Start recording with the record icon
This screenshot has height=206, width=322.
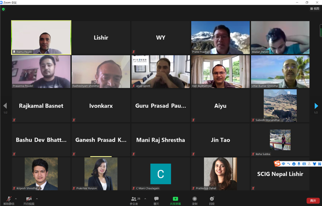tap(194, 199)
